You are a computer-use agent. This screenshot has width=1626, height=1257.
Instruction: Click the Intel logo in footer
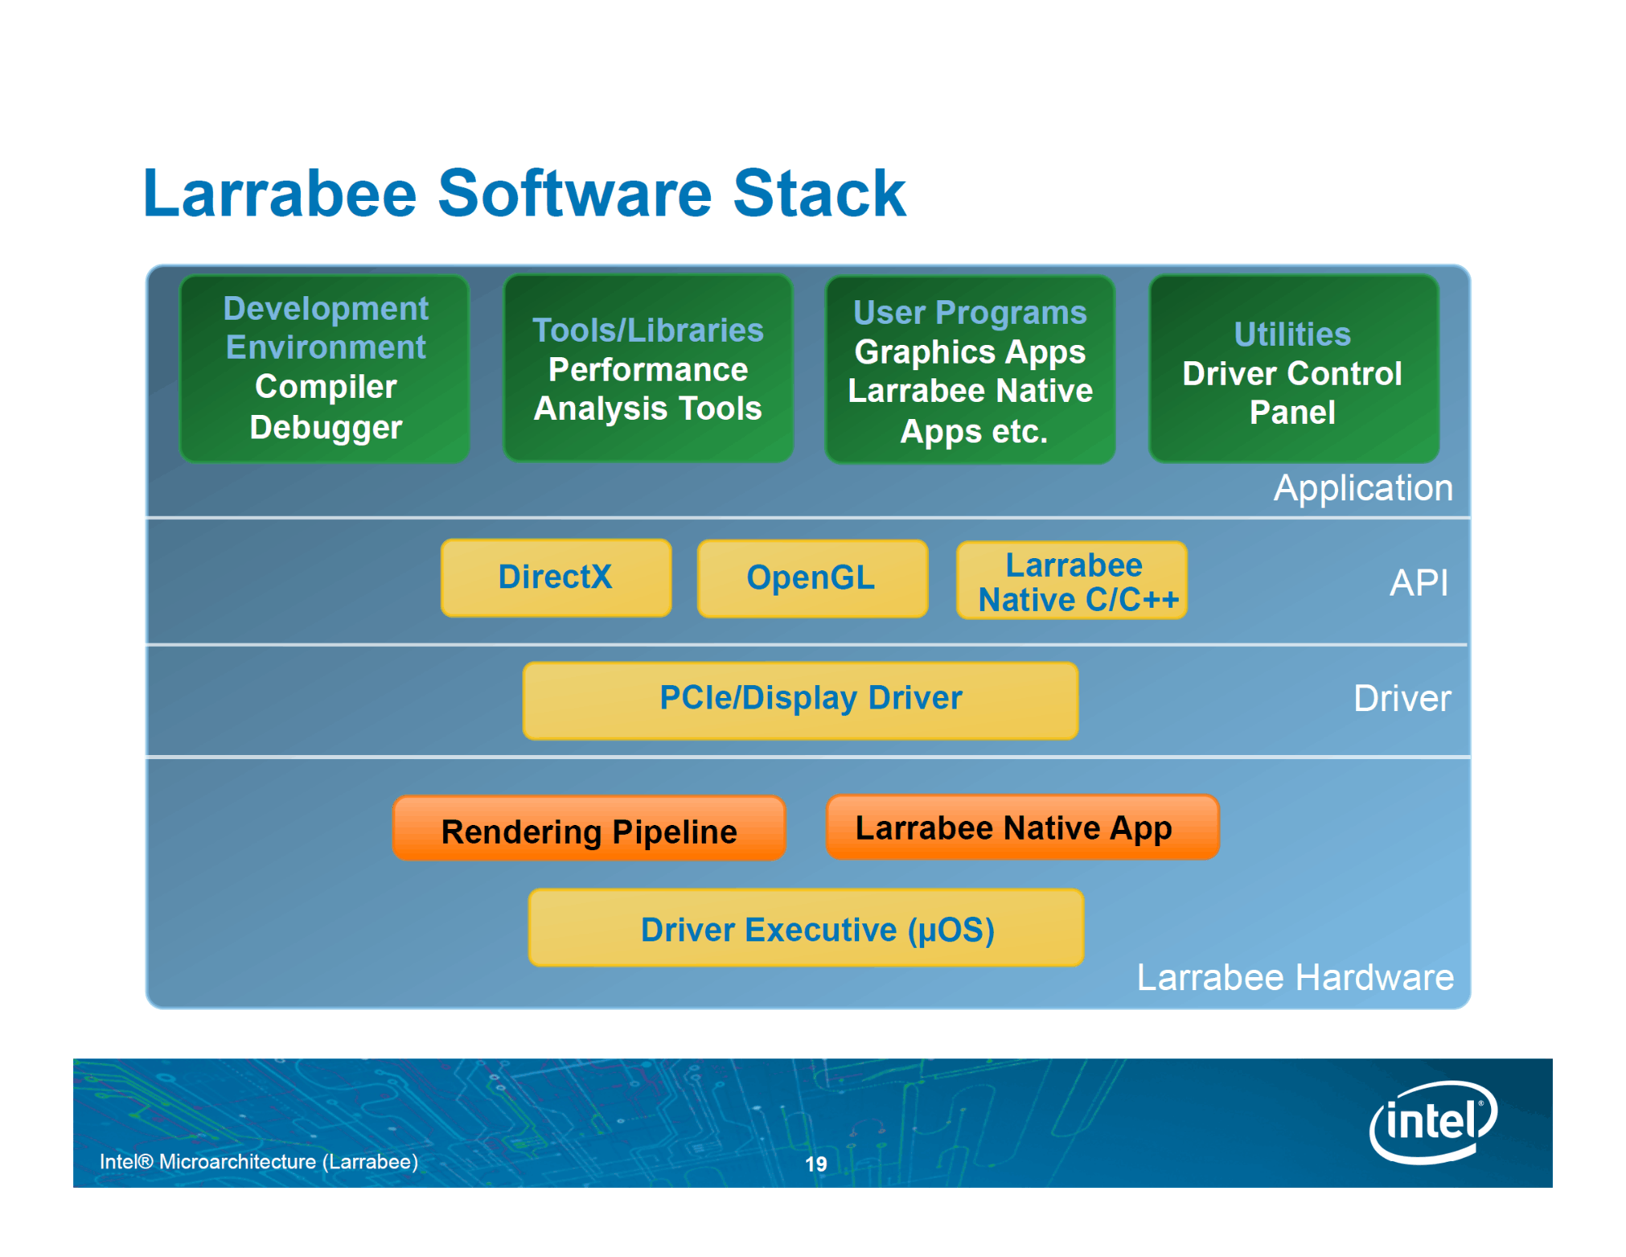[x=1433, y=1122]
